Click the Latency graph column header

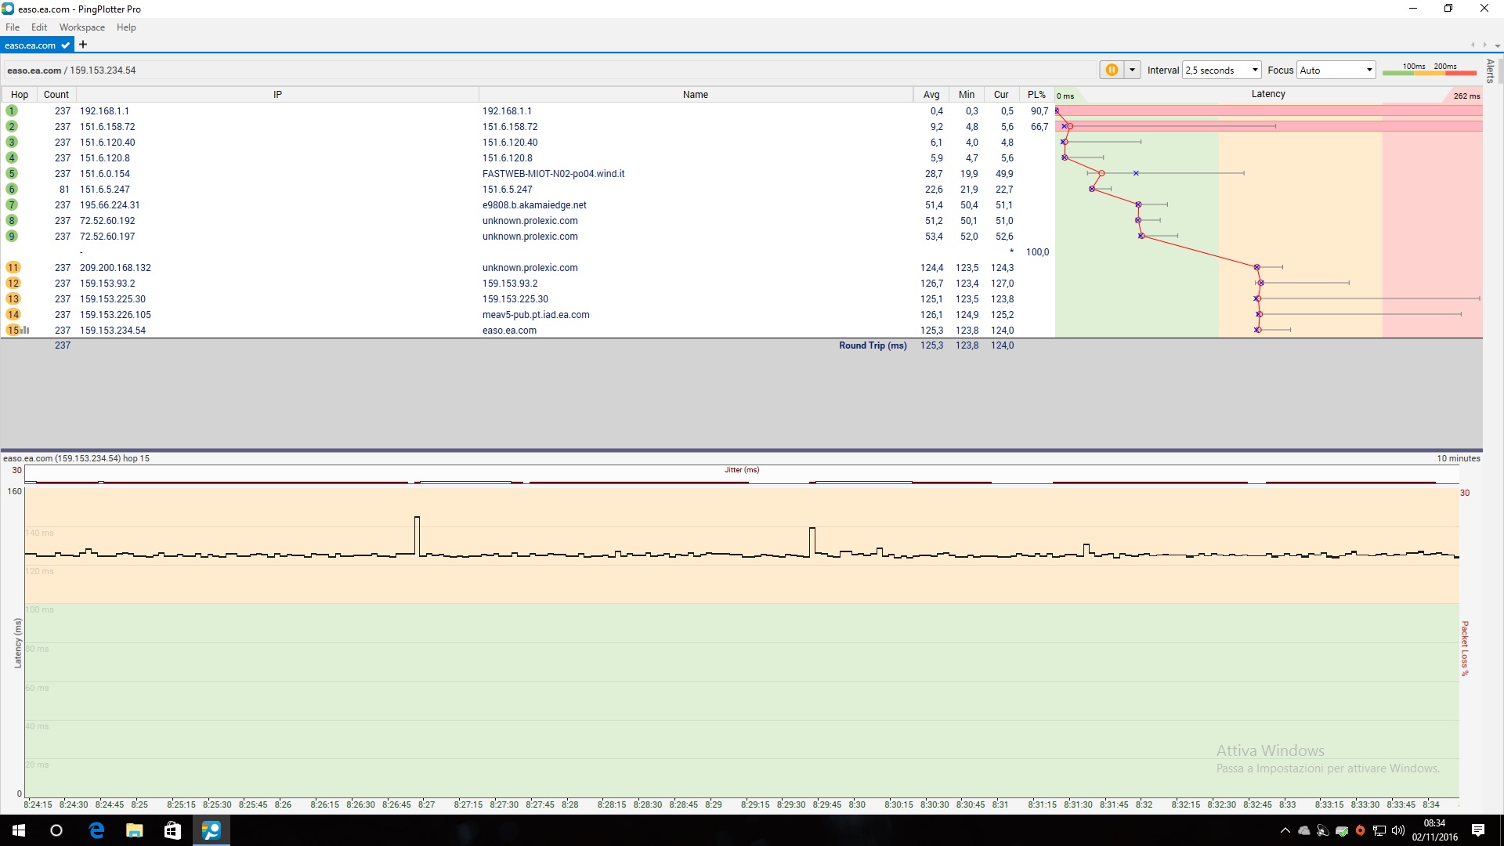pos(1268,95)
